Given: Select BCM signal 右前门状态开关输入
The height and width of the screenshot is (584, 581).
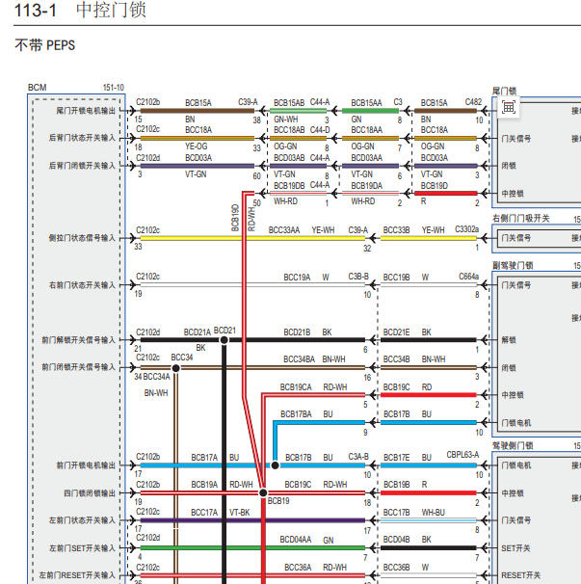Looking at the screenshot, I should click(x=82, y=285).
